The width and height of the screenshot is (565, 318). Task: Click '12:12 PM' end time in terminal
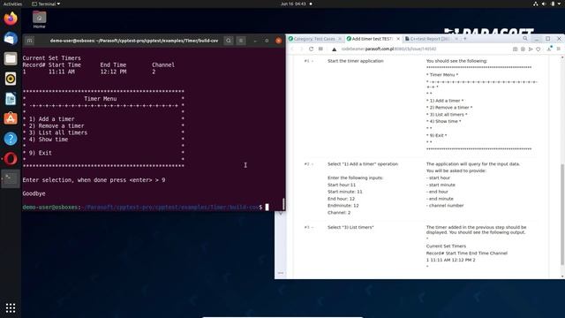pos(113,72)
